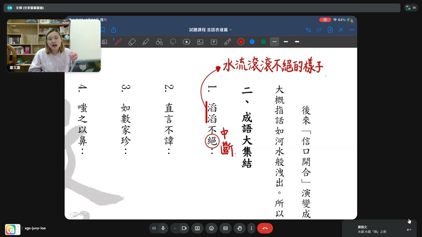Viewport: 422px width, 237px height.
Task: Select the thickest pen stroke width
Action: (x=297, y=42)
